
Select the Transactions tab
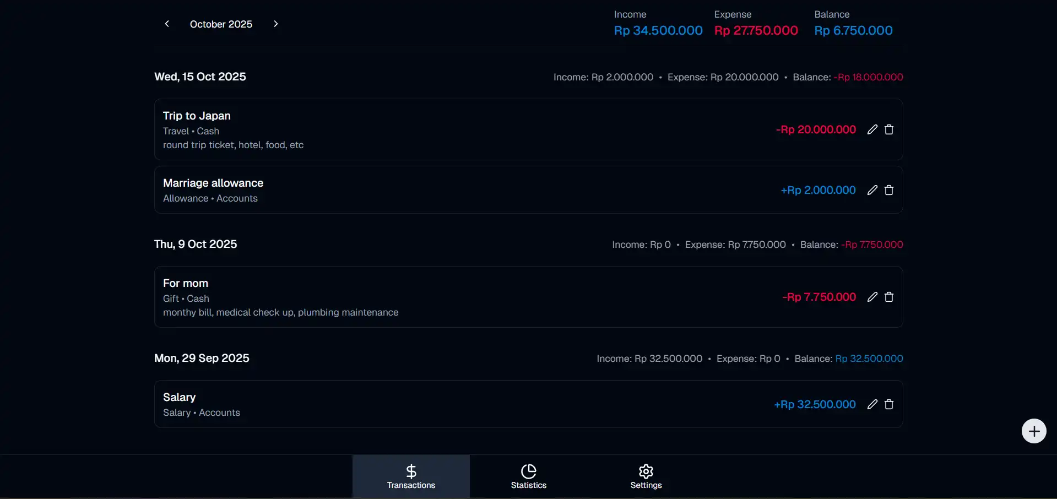411,476
